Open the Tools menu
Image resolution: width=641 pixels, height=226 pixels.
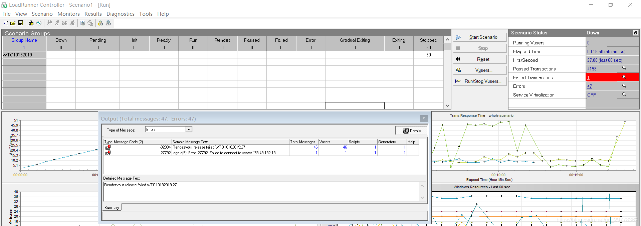[146, 14]
